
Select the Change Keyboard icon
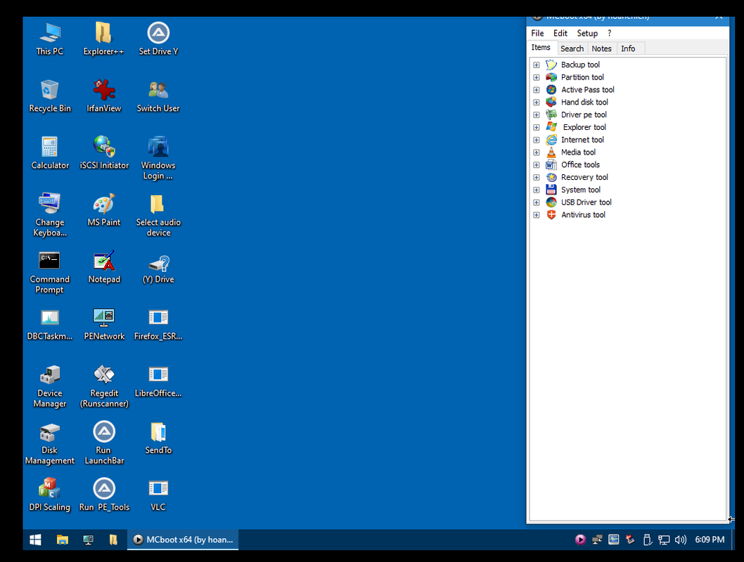pyautogui.click(x=50, y=215)
